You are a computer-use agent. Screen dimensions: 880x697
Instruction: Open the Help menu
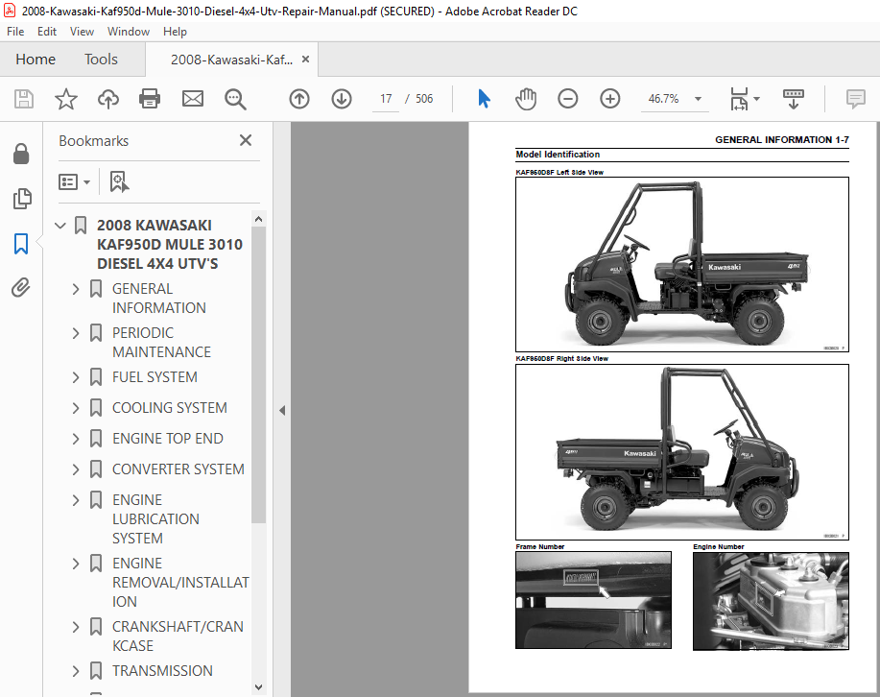[x=175, y=32]
